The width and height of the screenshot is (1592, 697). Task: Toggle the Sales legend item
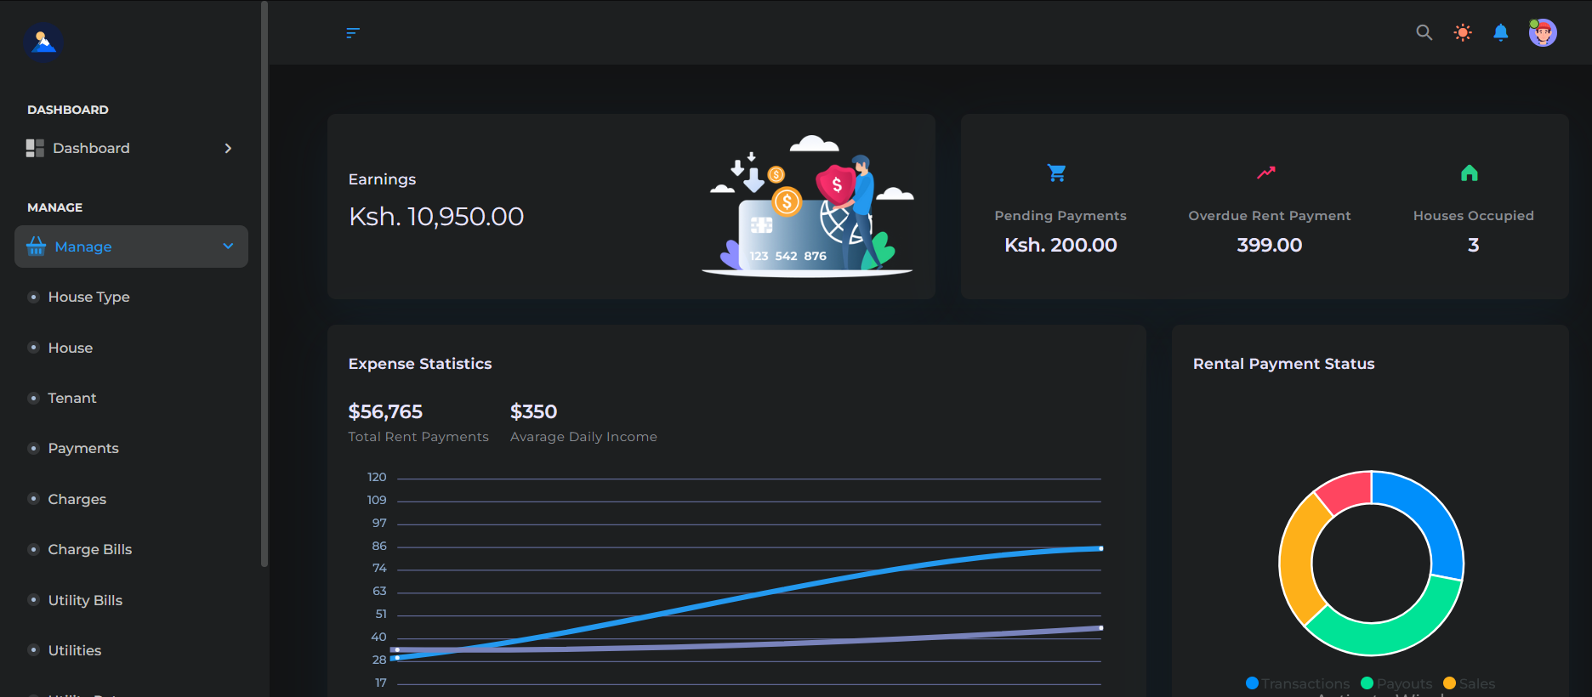[1469, 683]
